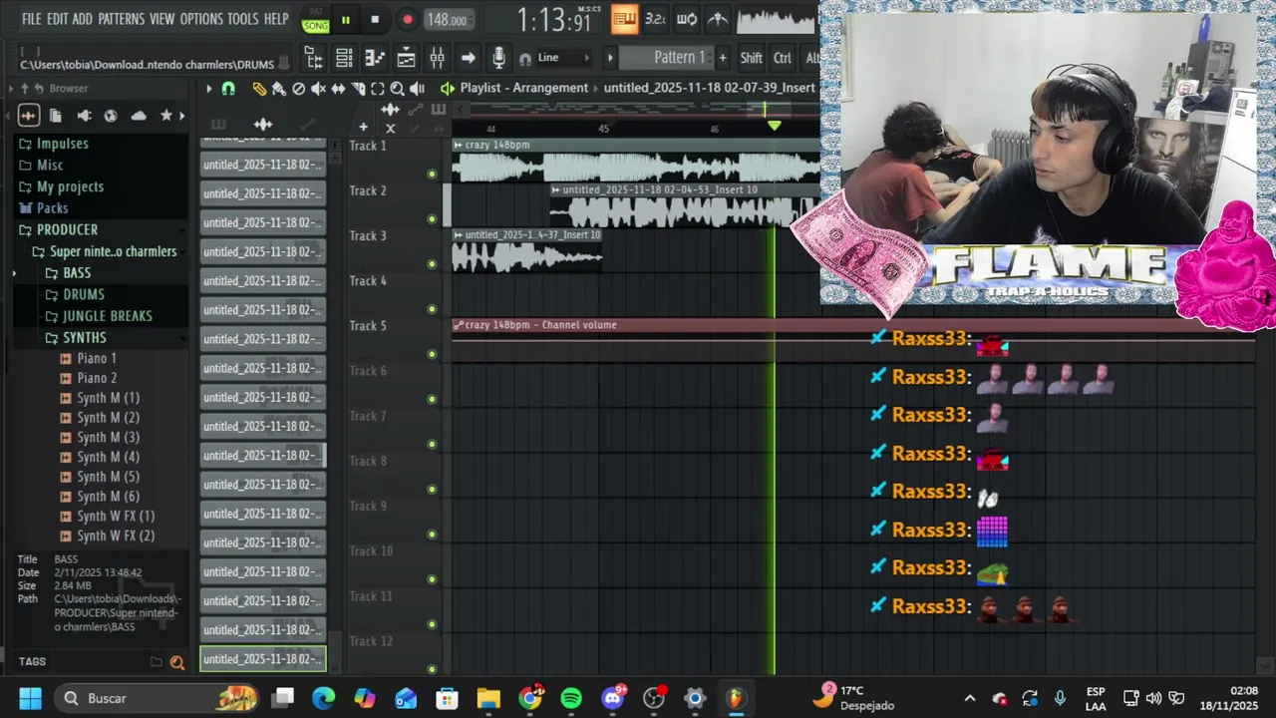Open the Browser/plugin picker toolbar button
Image resolution: width=1276 pixels, height=718 pixels.
[313, 58]
